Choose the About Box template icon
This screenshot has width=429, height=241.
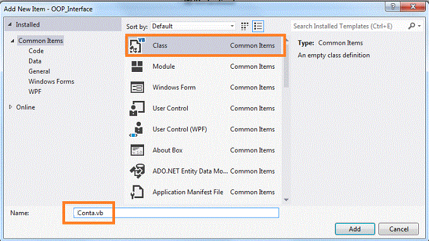click(x=137, y=150)
